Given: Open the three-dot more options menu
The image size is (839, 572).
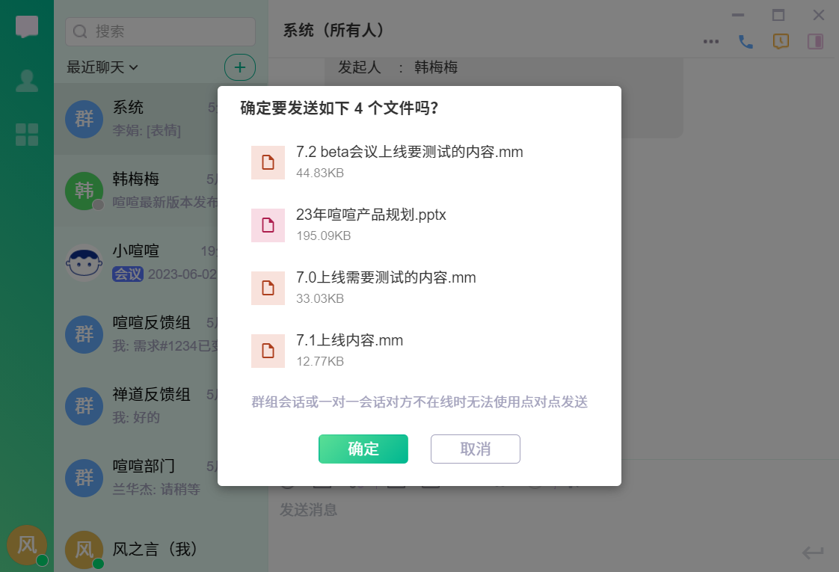Looking at the screenshot, I should (711, 42).
